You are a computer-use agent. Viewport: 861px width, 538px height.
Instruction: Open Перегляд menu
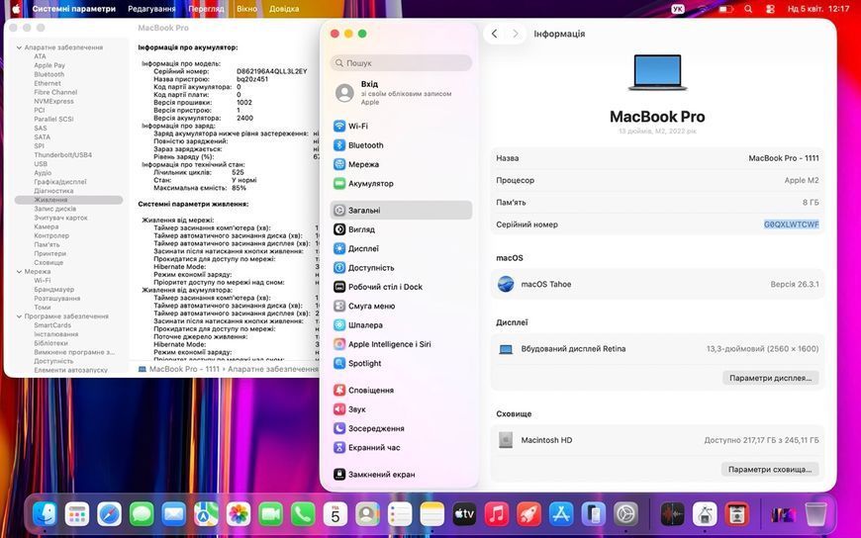pos(206,9)
